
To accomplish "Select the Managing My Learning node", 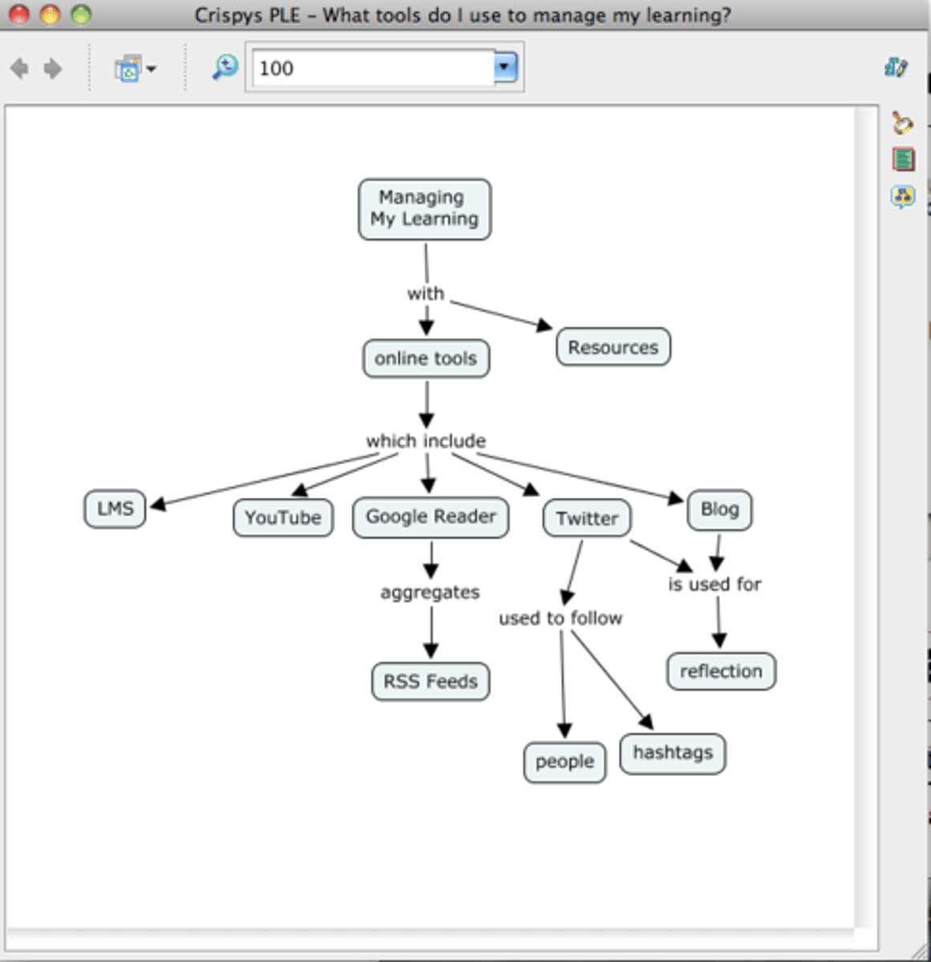I will [x=424, y=209].
